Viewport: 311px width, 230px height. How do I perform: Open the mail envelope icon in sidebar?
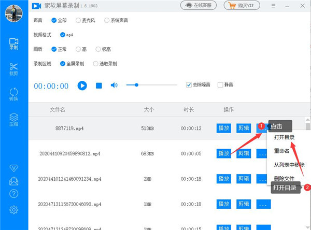[x=13, y=181]
